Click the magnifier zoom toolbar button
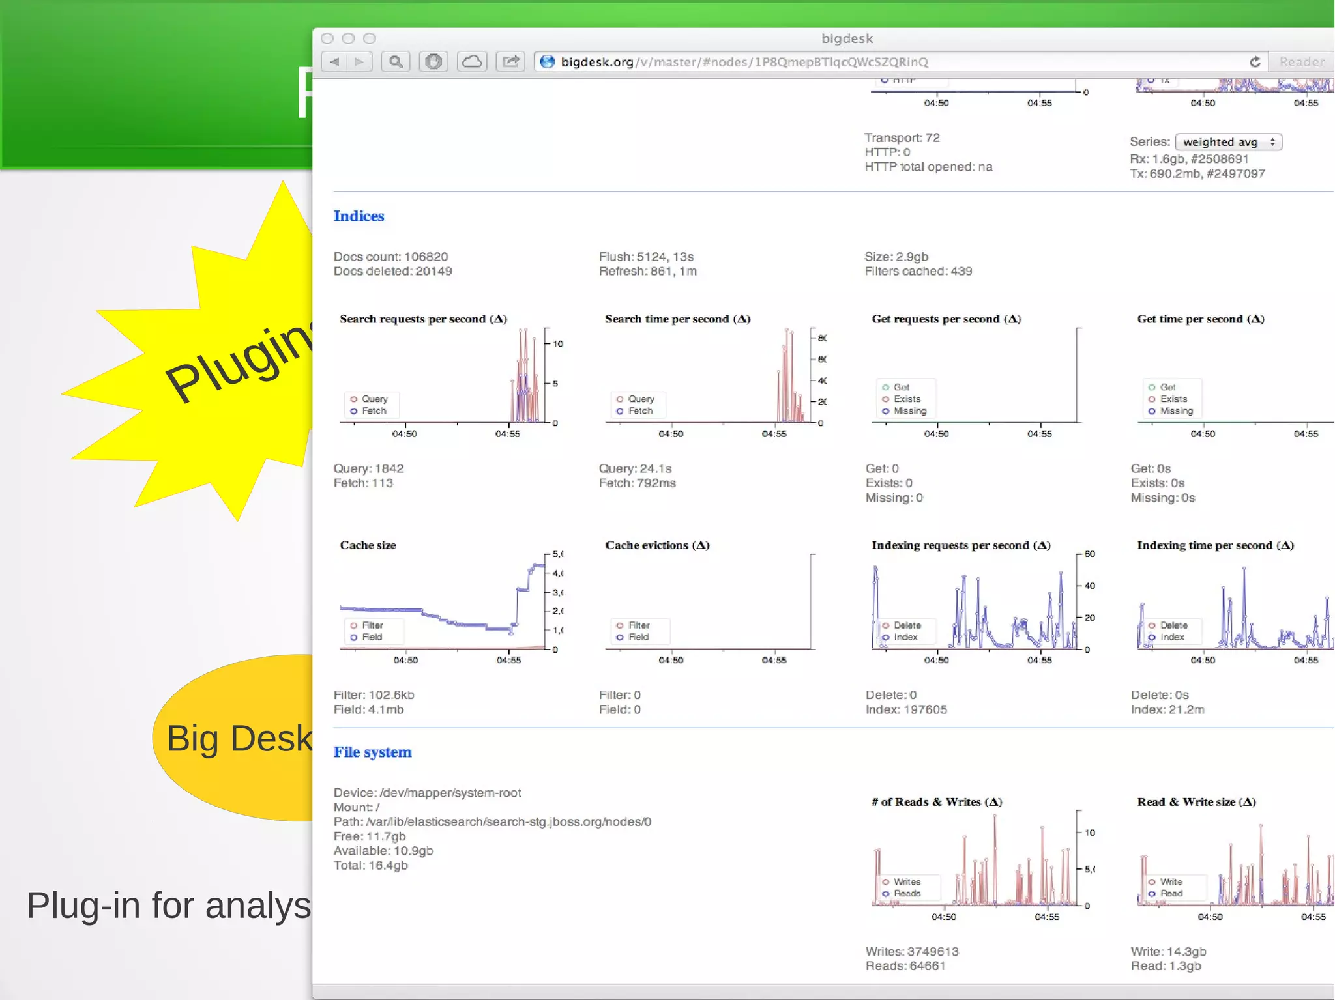The height and width of the screenshot is (1000, 1335). coord(396,62)
